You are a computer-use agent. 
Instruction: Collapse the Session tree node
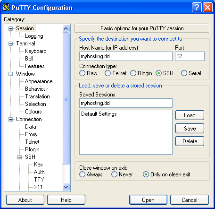[10, 28]
